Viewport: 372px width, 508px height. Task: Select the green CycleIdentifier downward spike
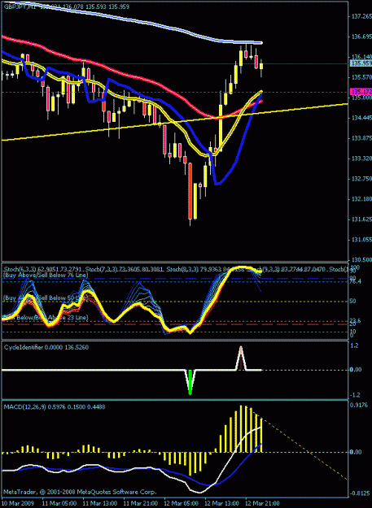pyautogui.click(x=190, y=382)
